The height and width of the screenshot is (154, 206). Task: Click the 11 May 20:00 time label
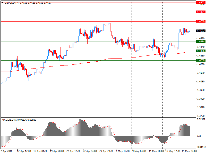pos(156,151)
